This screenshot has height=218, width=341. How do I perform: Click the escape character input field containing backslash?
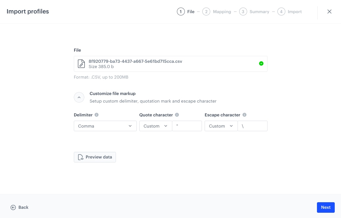tap(252, 126)
